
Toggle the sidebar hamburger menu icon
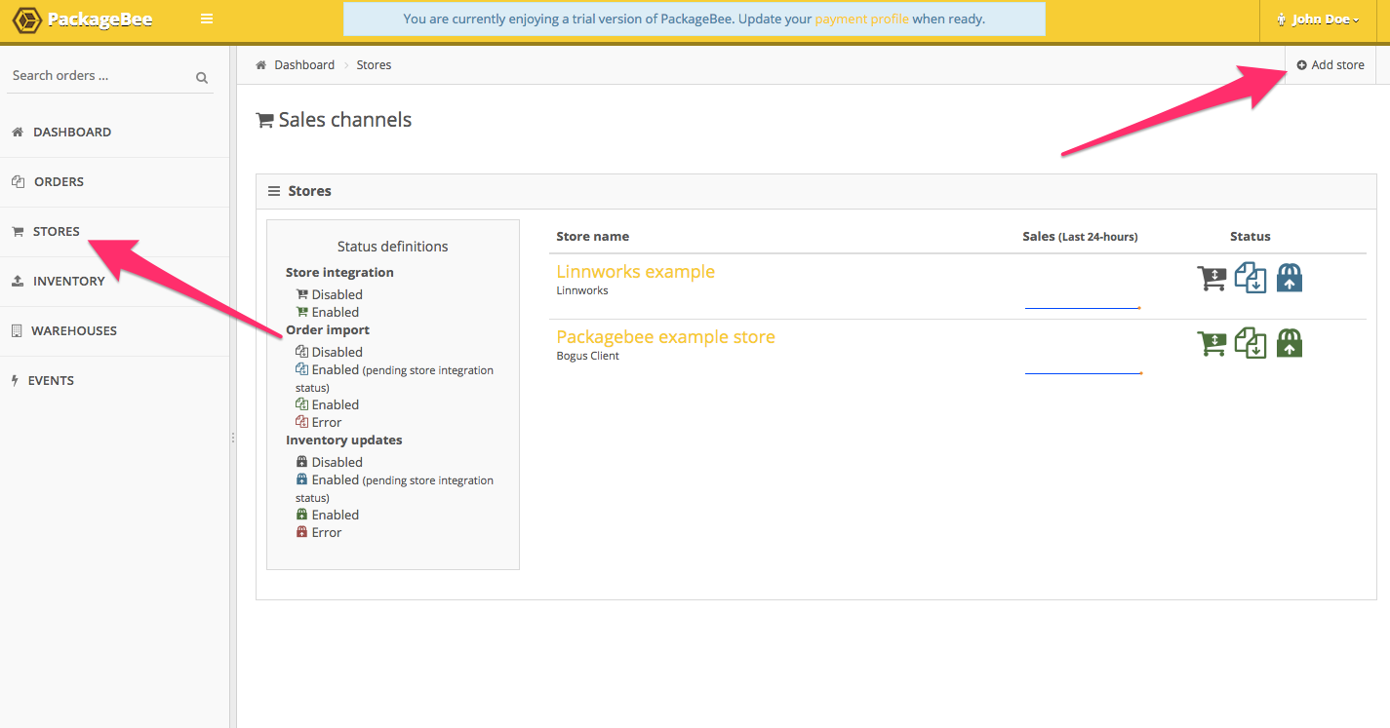point(207,19)
